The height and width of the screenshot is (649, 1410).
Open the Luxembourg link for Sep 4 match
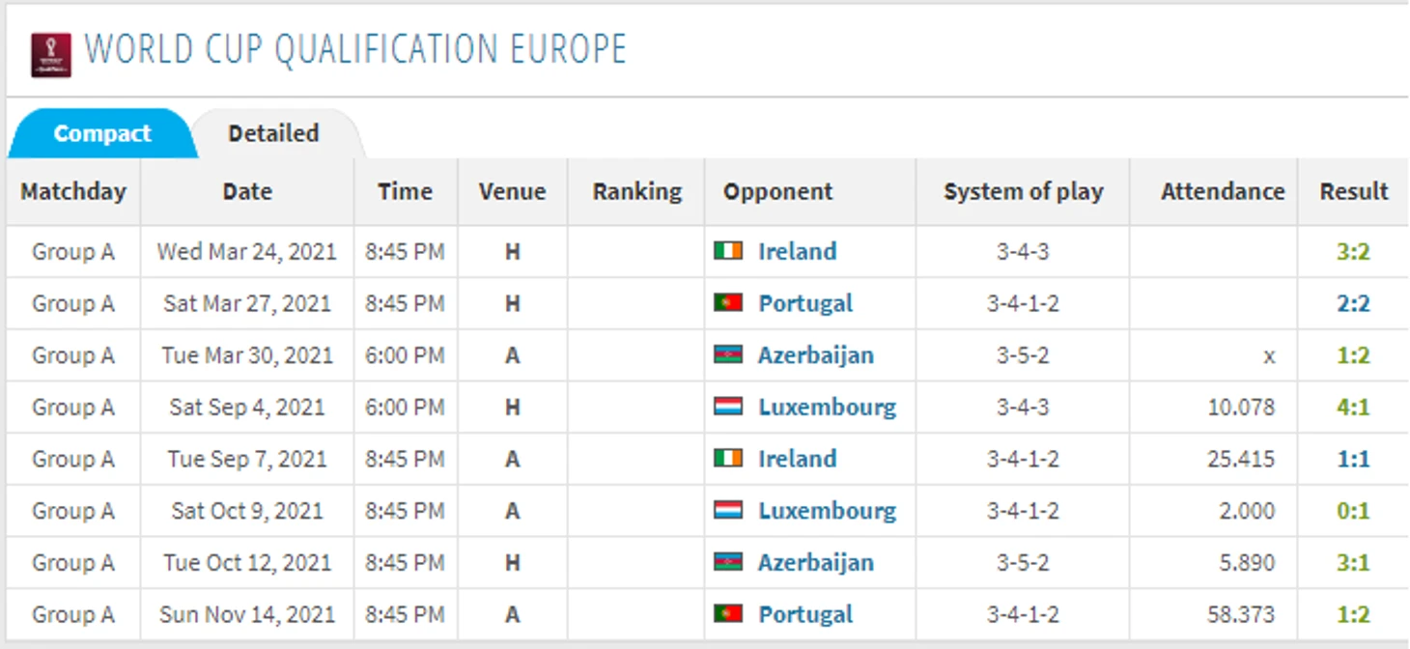[x=827, y=407]
